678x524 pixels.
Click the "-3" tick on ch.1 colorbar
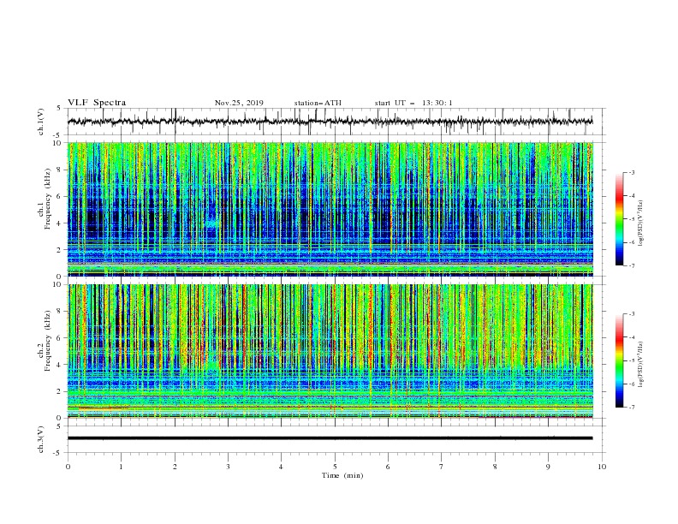(631, 172)
